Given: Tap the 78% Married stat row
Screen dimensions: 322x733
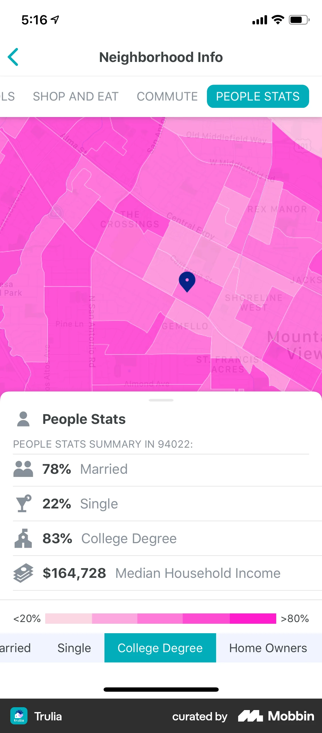Looking at the screenshot, I should tap(161, 469).
